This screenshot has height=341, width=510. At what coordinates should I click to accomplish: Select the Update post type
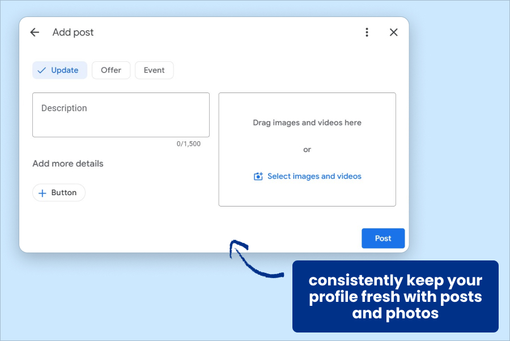click(x=59, y=70)
